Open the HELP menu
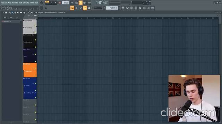The height and width of the screenshot is (124, 222). (36, 3)
